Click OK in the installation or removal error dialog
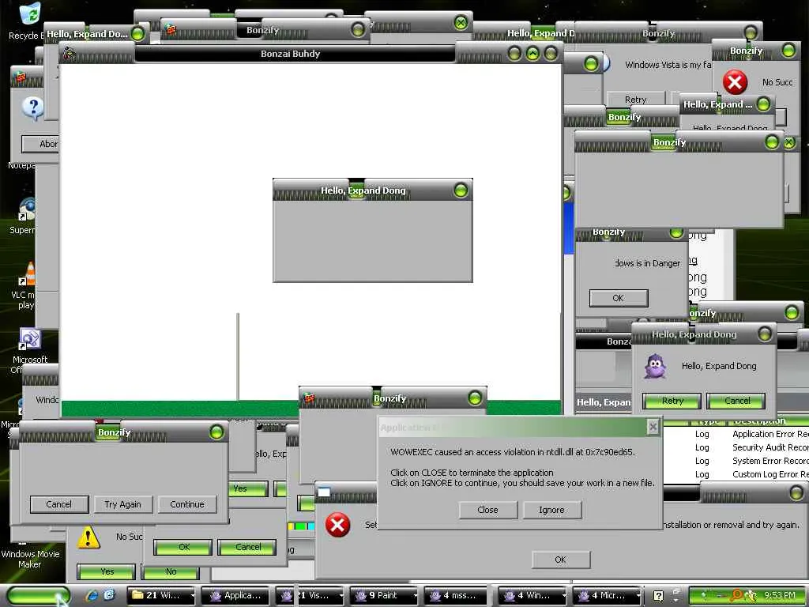 [561, 560]
